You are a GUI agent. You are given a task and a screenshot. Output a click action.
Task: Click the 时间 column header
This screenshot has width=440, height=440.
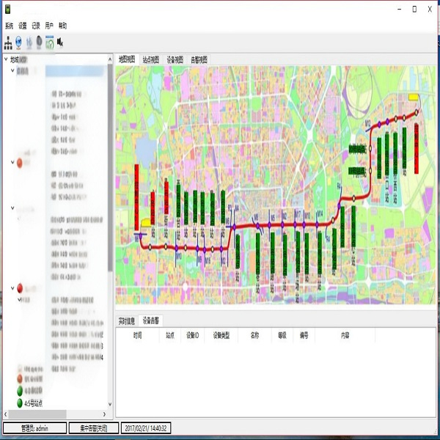click(137, 335)
